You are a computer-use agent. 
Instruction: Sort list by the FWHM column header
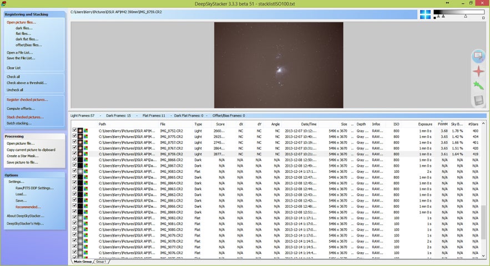442,124
